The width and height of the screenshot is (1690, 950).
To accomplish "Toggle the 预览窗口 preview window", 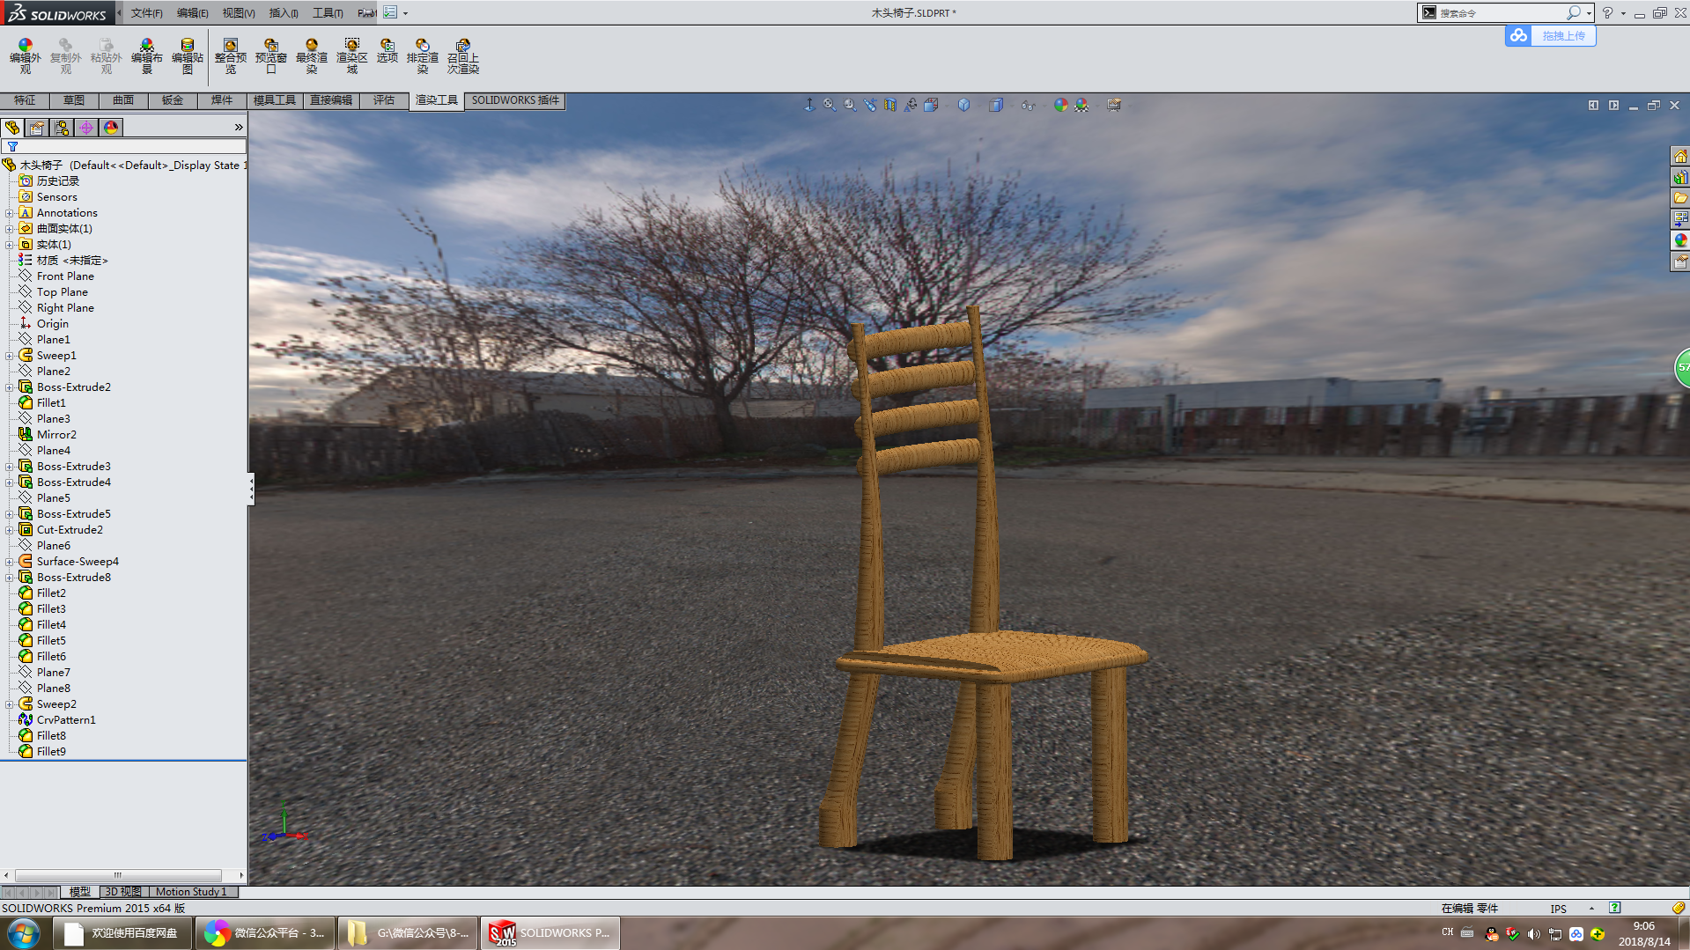I will pyautogui.click(x=271, y=55).
